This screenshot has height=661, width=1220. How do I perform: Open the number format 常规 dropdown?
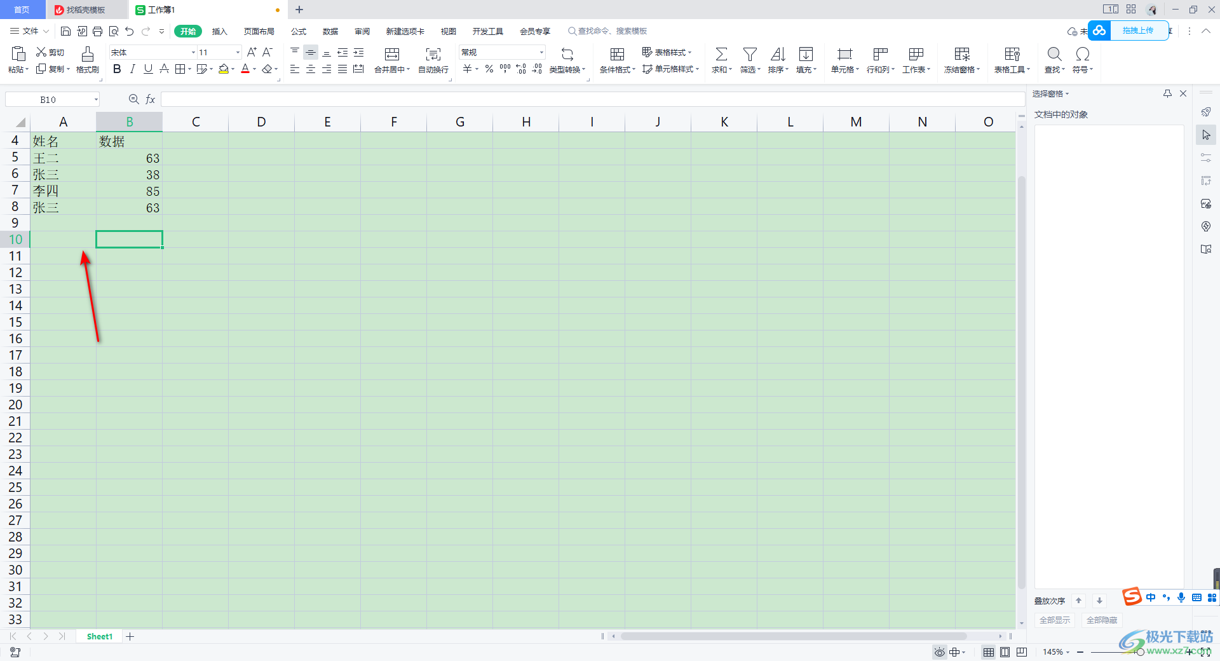point(541,52)
